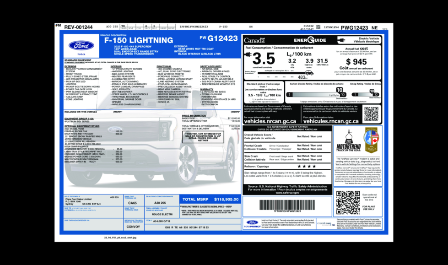Click the Ford Custom Accessories logo
The image size is (448, 265).
click(326, 224)
